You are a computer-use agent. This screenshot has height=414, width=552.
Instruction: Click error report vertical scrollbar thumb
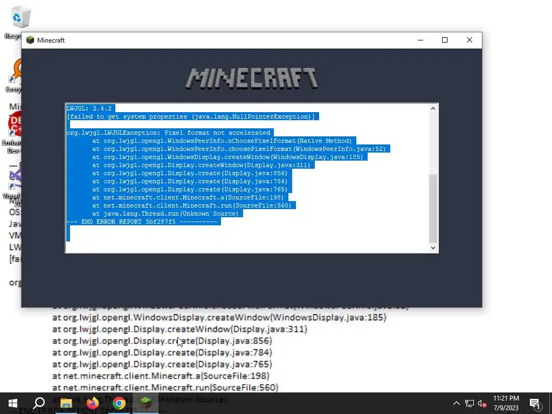tap(433, 209)
